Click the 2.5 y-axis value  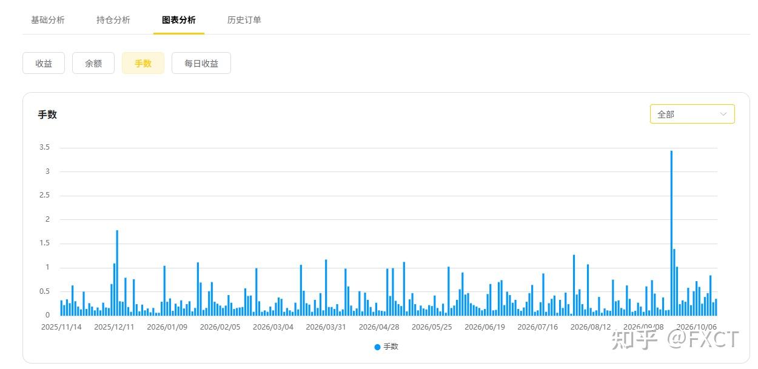(44, 196)
